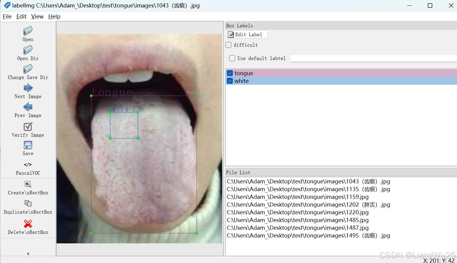Click the File List panel header

point(341,172)
